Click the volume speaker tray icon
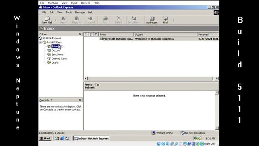Image resolution: width=259 pixels, height=146 pixels. click(200, 138)
